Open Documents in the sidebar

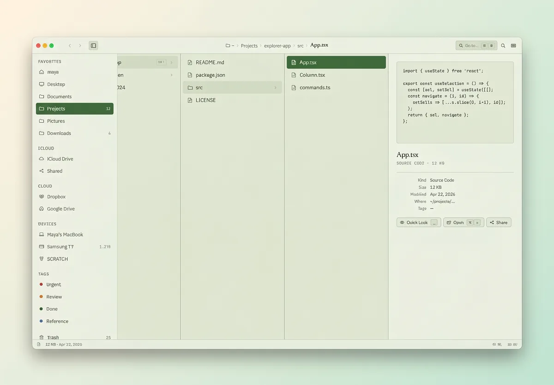(x=75, y=96)
